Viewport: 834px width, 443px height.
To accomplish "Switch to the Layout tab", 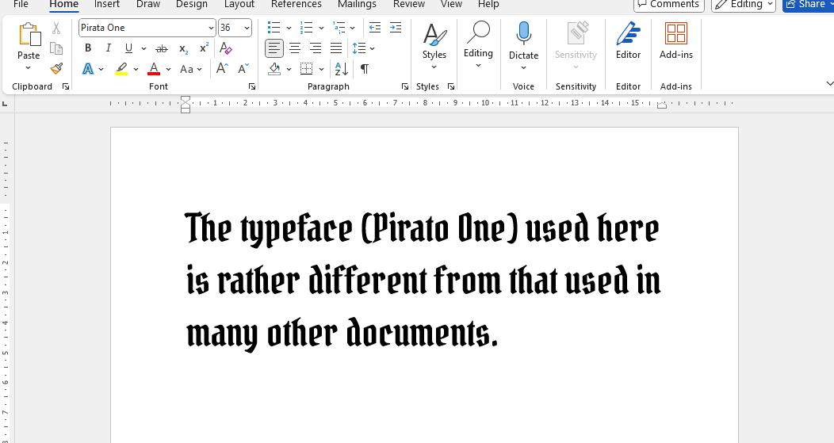I will point(239,4).
